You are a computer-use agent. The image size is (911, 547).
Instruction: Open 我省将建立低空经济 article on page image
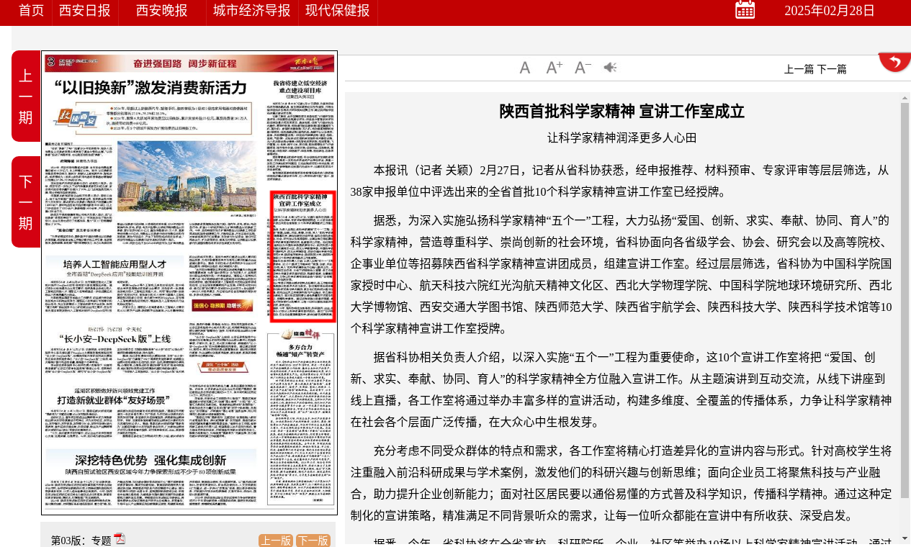tap(302, 88)
